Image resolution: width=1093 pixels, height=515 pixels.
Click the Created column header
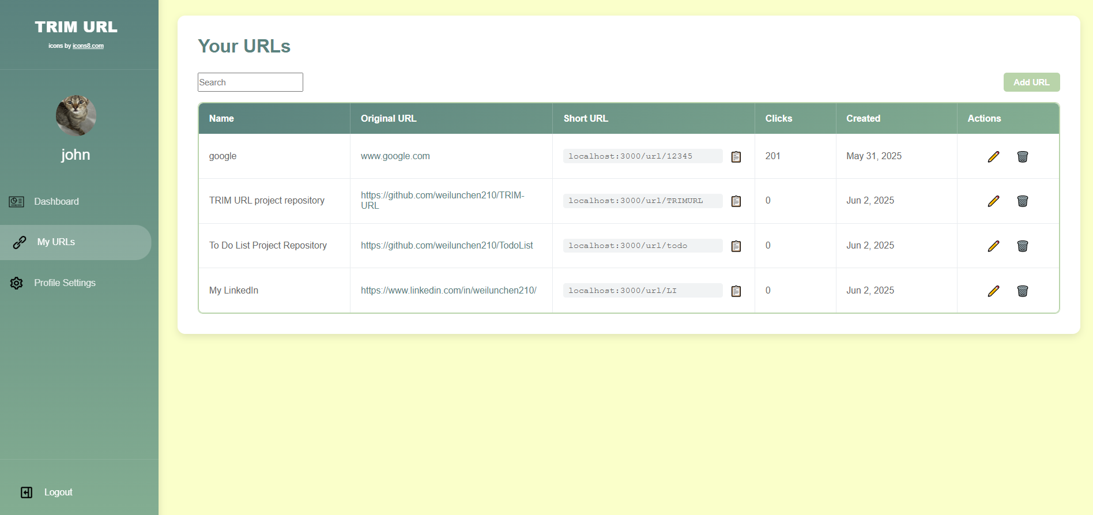[863, 118]
